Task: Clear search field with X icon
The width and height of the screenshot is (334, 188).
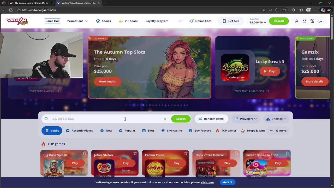Action: pos(165,119)
